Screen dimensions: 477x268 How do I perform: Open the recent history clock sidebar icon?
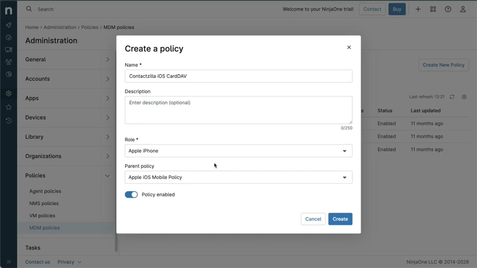(9, 120)
